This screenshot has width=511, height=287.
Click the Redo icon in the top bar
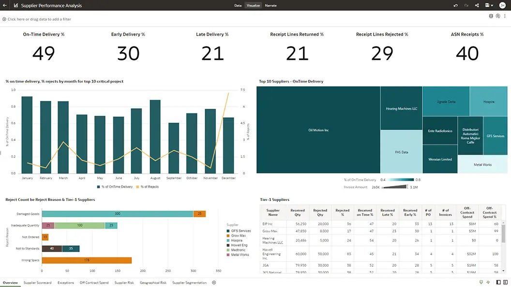pos(466,5)
